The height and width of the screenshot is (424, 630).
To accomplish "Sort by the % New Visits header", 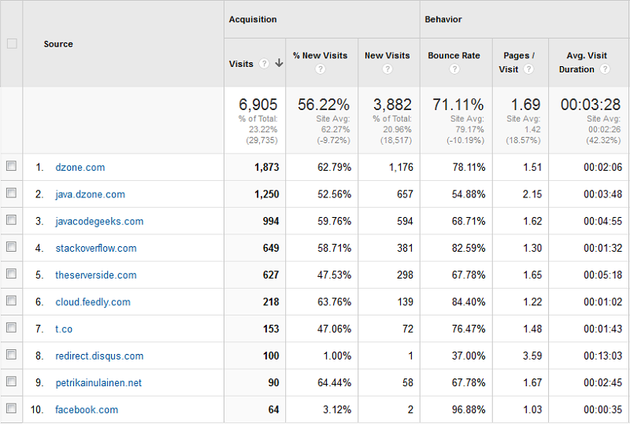I will pyautogui.click(x=321, y=55).
